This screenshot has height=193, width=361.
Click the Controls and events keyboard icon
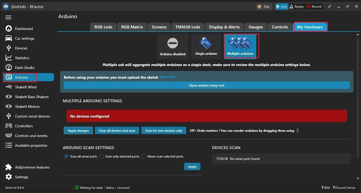pyautogui.click(x=9, y=135)
